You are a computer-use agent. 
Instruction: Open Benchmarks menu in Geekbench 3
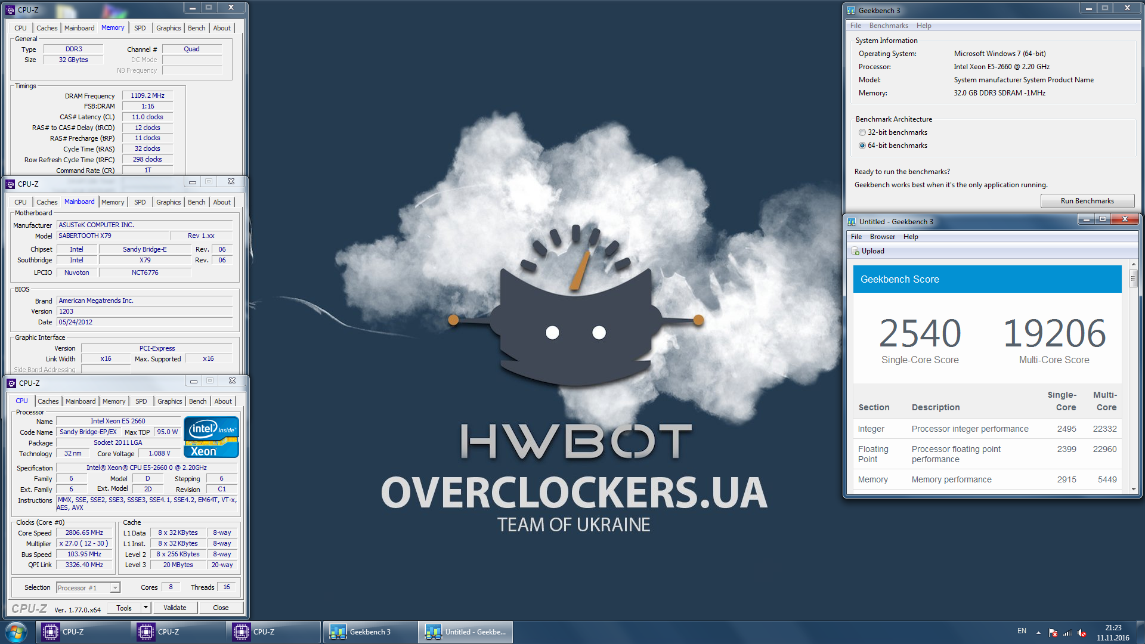click(889, 26)
